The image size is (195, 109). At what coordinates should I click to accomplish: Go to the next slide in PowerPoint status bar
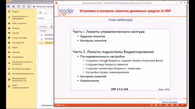pos(161,105)
